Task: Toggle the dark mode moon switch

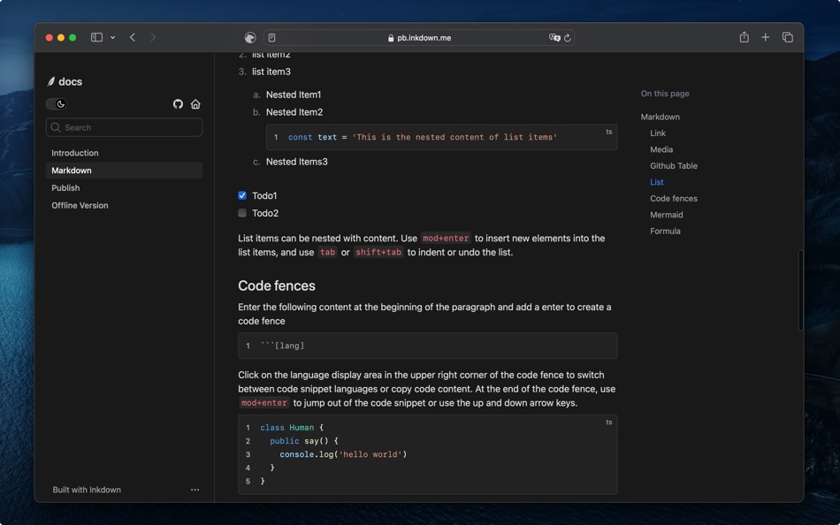Action: (56, 104)
